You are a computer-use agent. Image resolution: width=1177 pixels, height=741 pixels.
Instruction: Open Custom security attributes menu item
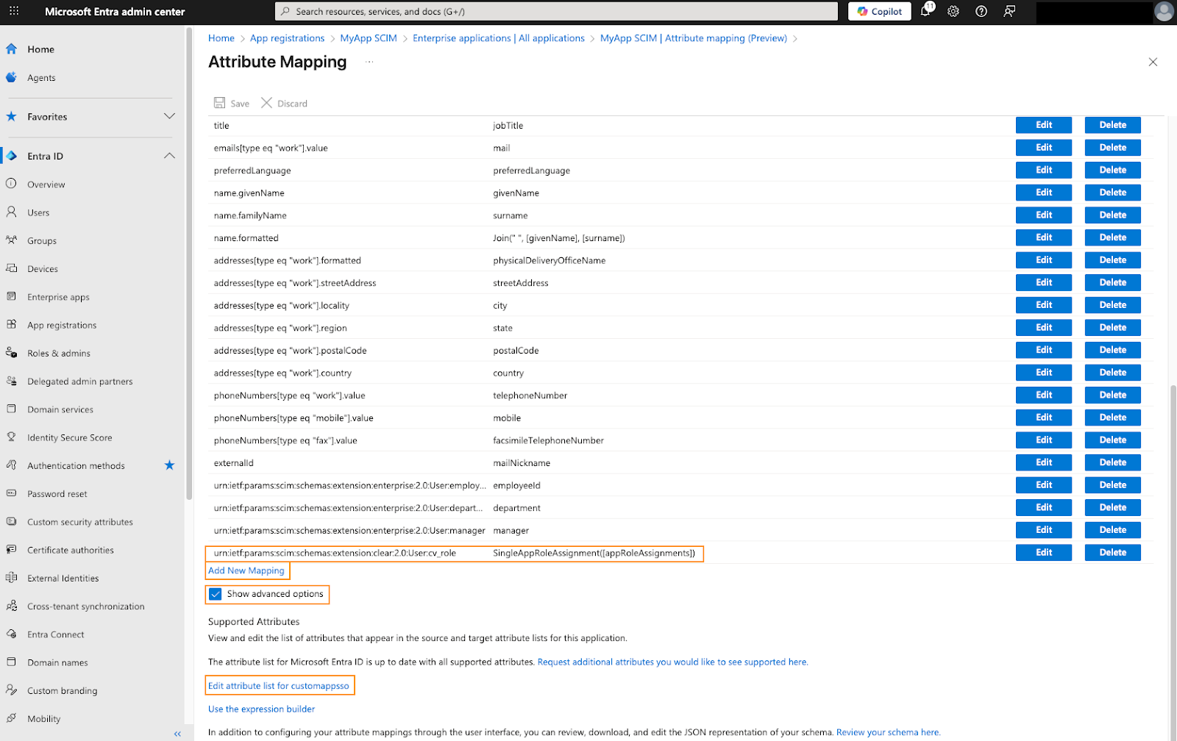(x=80, y=522)
